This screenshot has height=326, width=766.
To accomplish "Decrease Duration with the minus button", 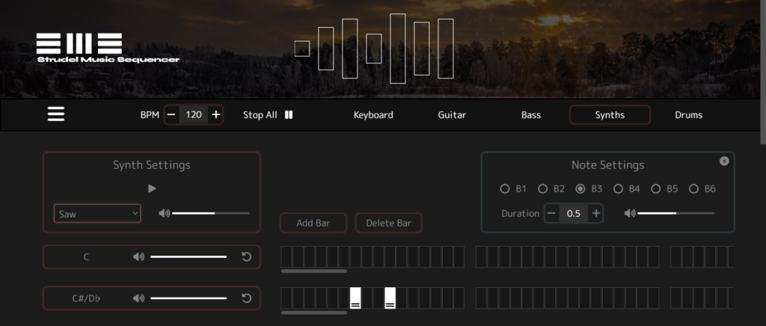I will (x=552, y=213).
